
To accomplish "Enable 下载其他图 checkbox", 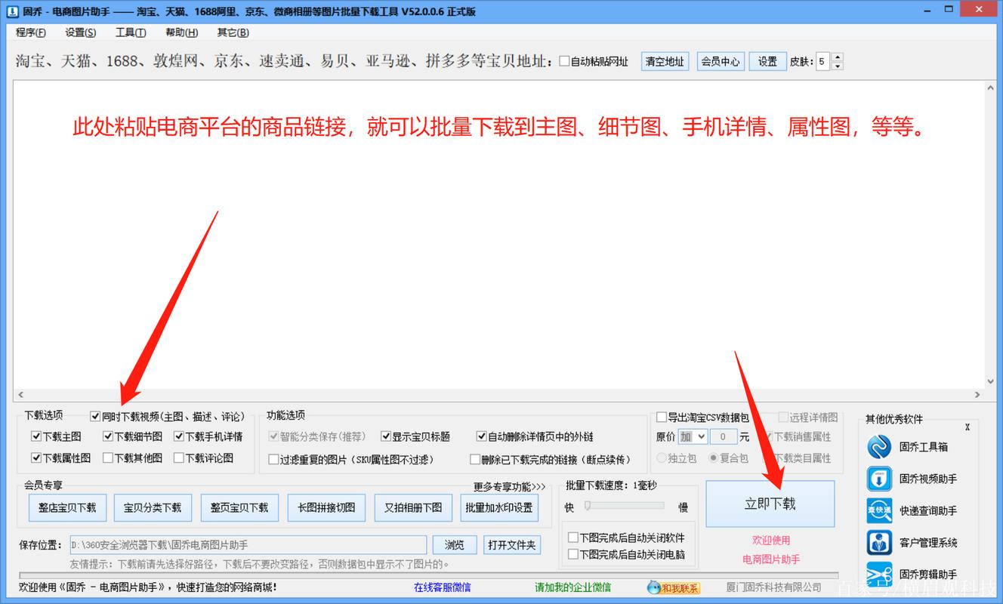I will pyautogui.click(x=108, y=458).
